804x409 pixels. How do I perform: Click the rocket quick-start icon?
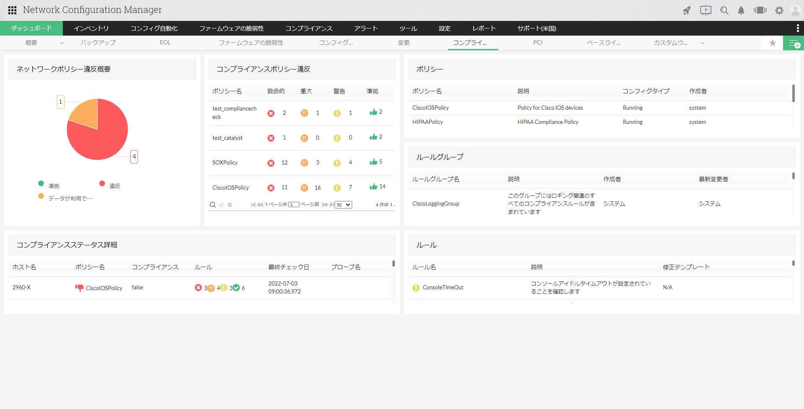pyautogui.click(x=687, y=10)
